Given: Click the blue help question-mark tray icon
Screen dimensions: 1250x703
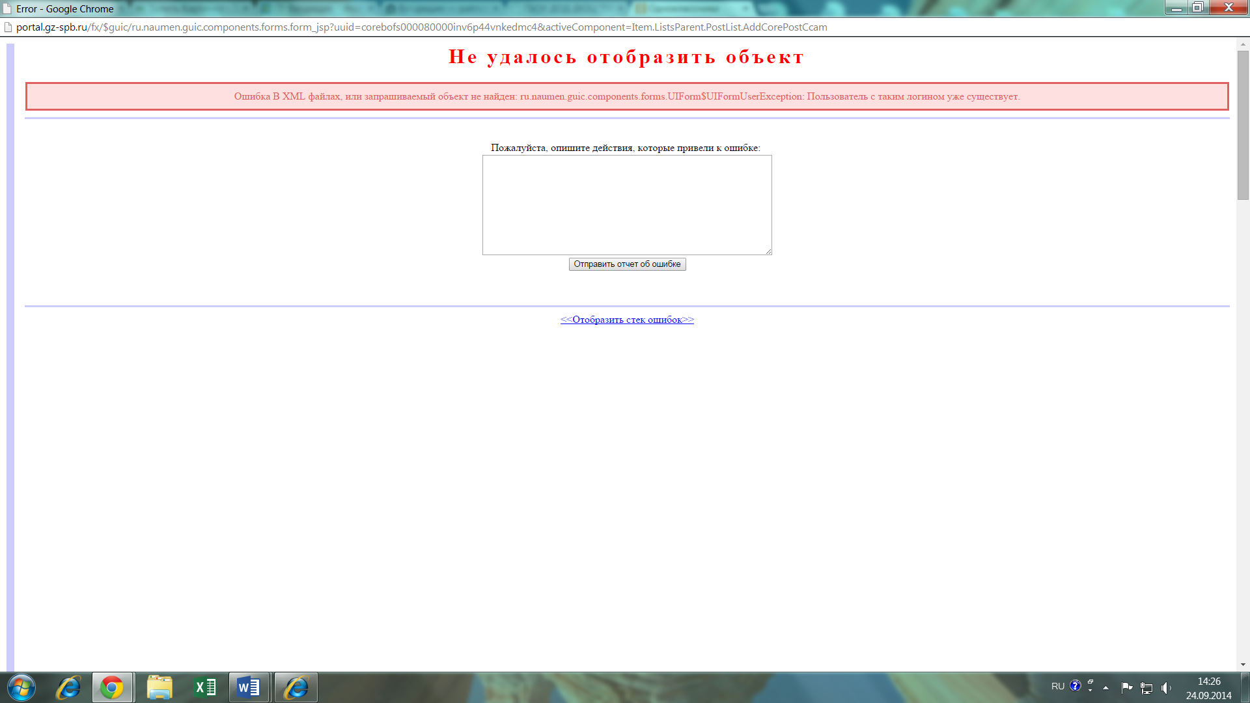Looking at the screenshot, I should tap(1076, 685).
